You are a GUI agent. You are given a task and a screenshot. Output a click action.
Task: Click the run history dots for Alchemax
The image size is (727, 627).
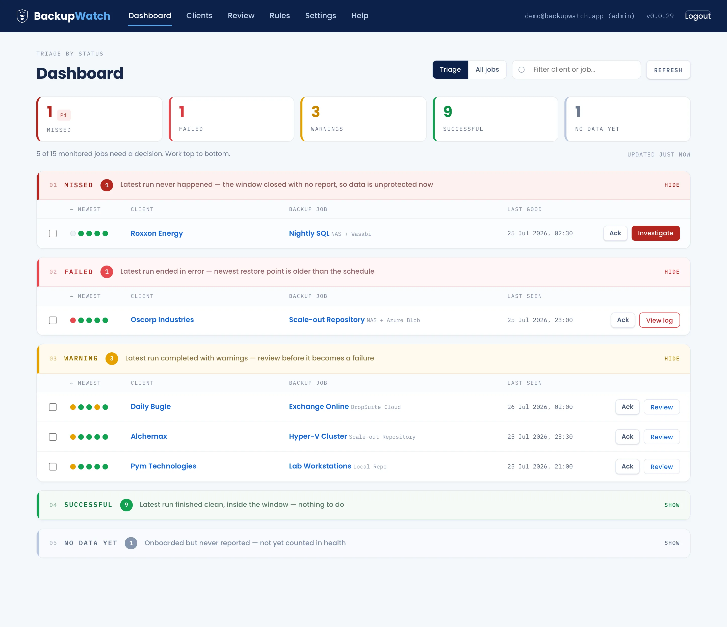pos(89,437)
